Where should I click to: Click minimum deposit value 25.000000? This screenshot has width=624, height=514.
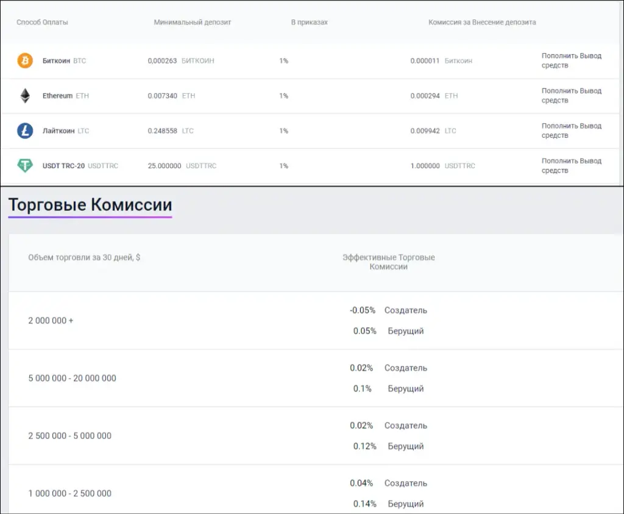click(165, 166)
